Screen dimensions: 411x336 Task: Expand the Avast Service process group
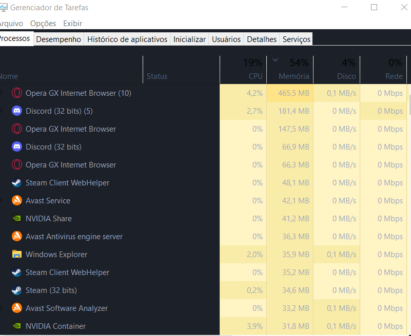coord(2,200)
